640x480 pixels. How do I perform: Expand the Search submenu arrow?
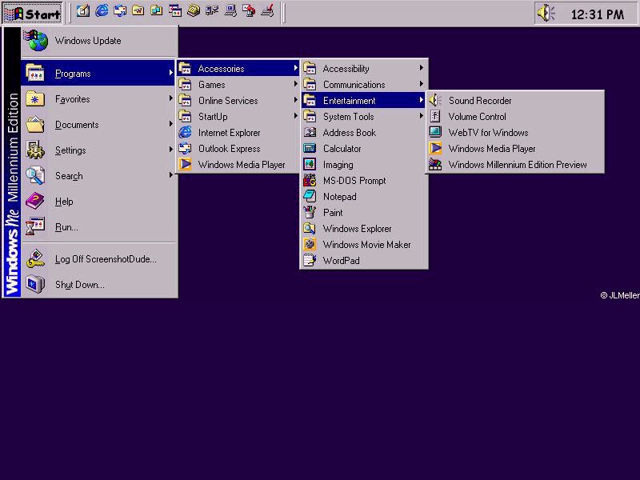pyautogui.click(x=170, y=175)
